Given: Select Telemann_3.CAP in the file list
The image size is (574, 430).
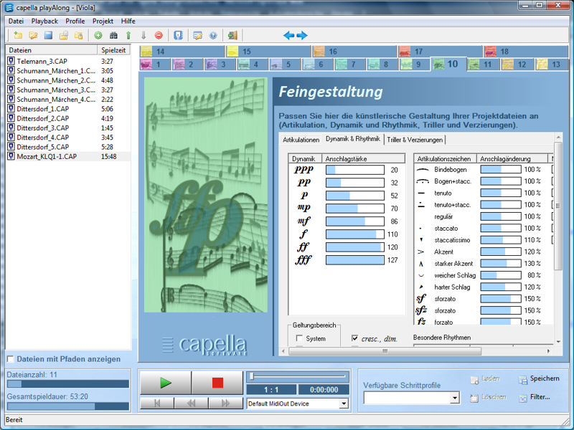Looking at the screenshot, I should pos(68,61).
